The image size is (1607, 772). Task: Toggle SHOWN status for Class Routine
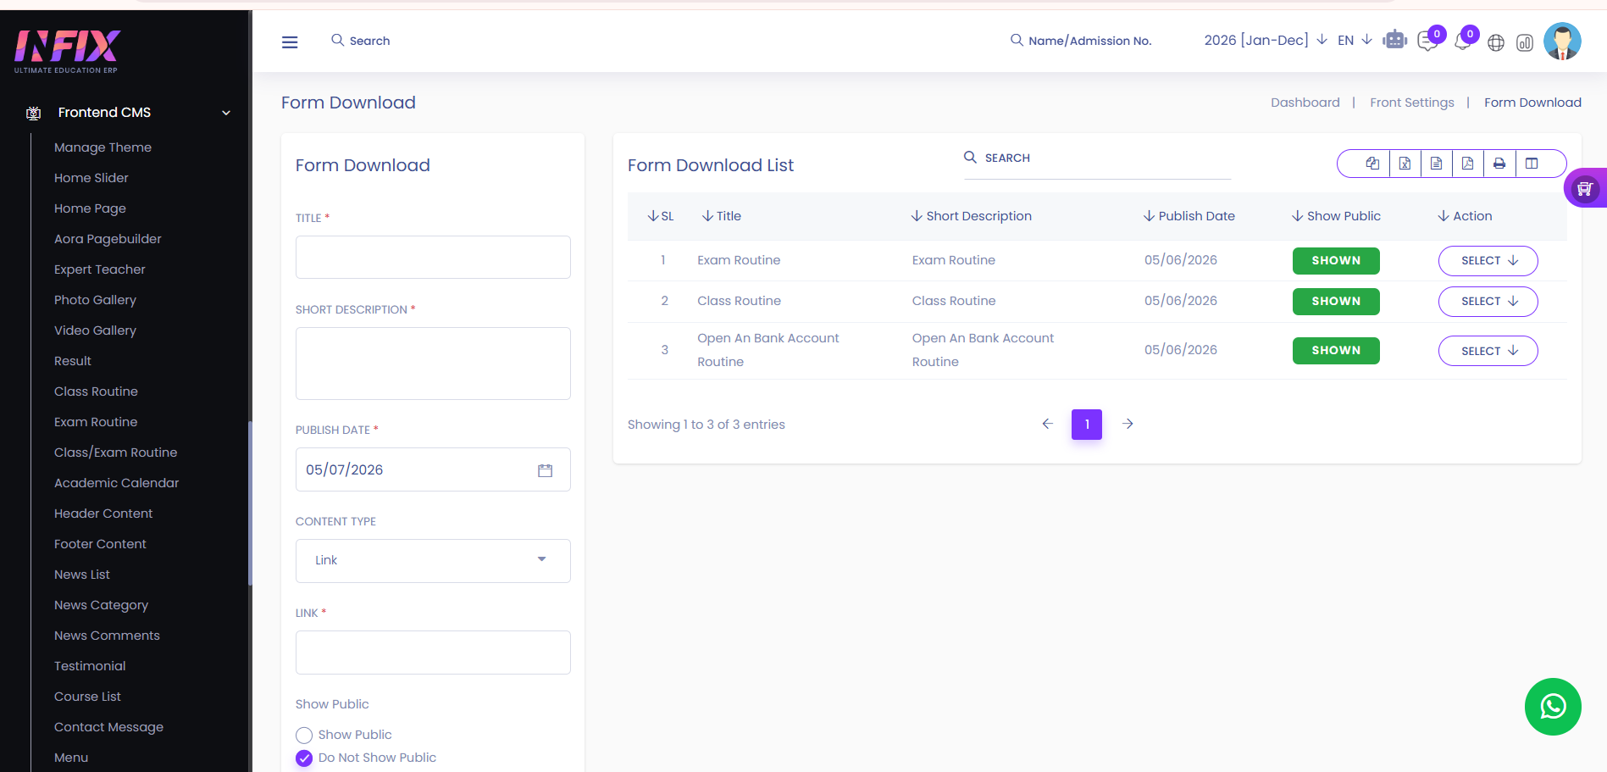(x=1336, y=302)
